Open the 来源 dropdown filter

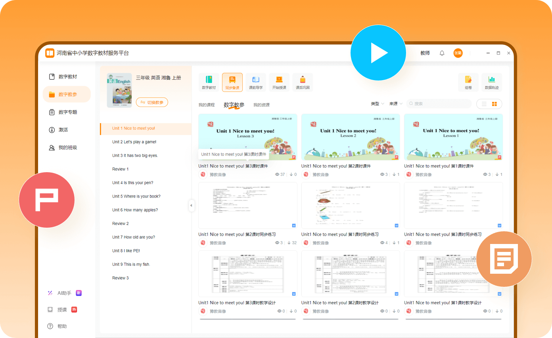396,104
